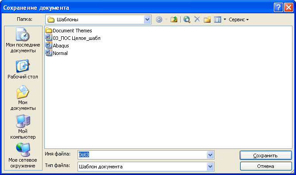The image size is (296, 175).
Task: Click the Отмена button
Action: (266, 166)
